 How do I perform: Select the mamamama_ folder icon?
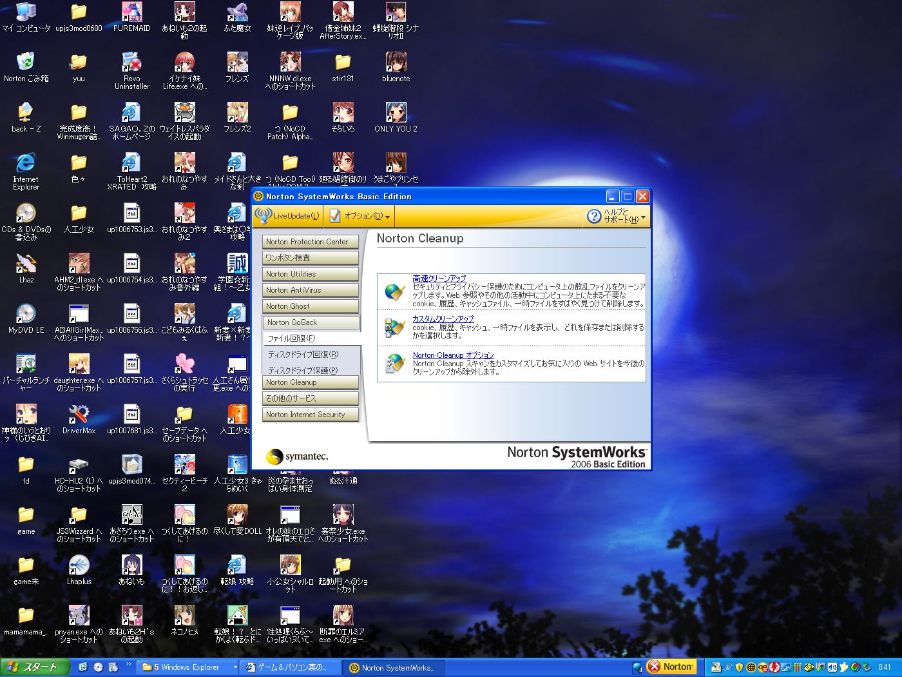[26, 620]
